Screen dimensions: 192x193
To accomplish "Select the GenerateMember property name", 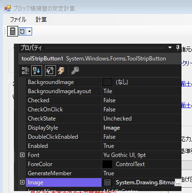I will pos(49,173).
